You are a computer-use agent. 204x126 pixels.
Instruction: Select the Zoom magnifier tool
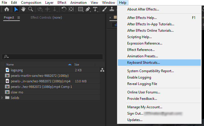pyautogui.click(x=30, y=9)
